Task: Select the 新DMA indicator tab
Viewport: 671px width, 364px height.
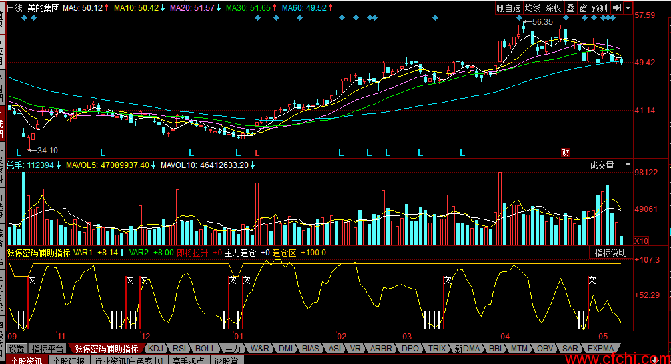Action: click(x=468, y=349)
